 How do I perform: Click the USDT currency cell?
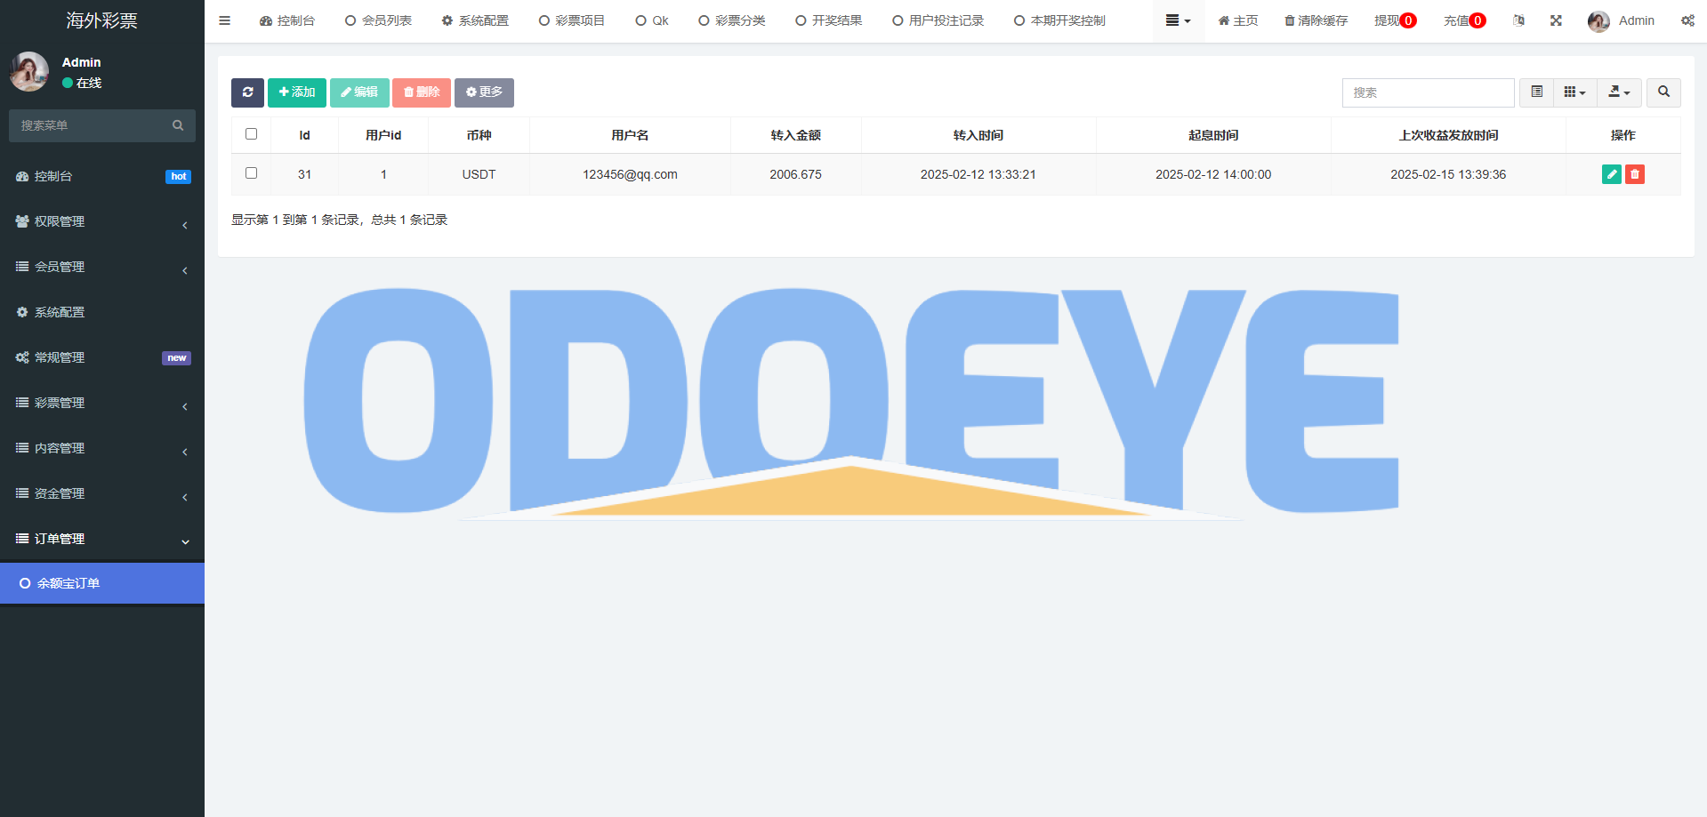(x=479, y=174)
